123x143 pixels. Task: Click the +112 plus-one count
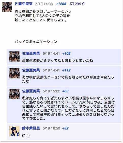tap(66, 70)
